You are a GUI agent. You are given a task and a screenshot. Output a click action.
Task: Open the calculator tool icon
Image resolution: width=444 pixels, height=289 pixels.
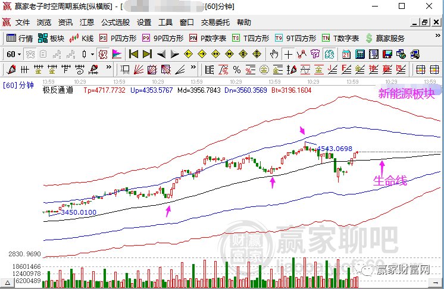360,54
